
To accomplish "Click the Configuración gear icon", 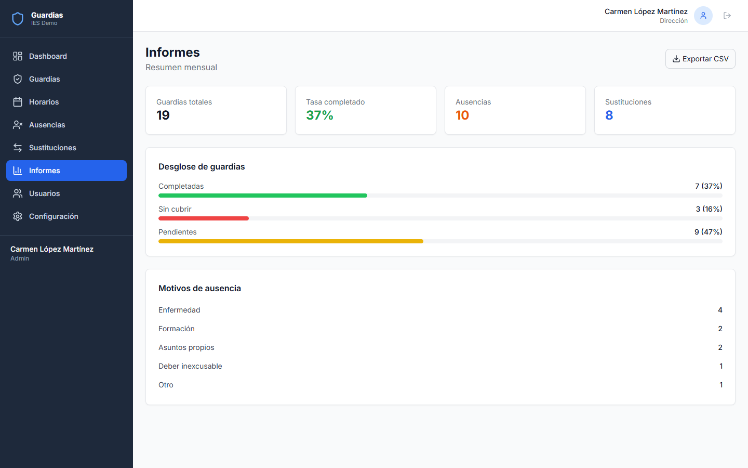I will pos(18,216).
